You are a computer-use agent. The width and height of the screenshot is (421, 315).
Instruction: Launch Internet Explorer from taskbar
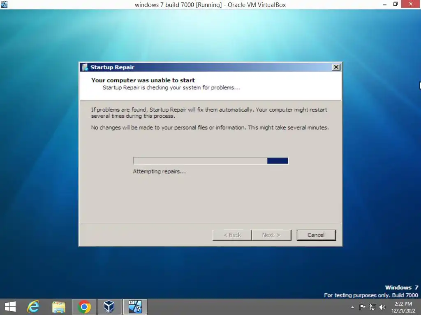coord(33,307)
